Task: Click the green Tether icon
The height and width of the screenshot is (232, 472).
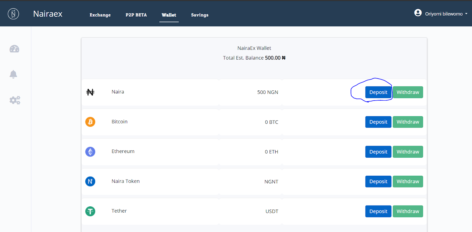Action: pos(90,211)
